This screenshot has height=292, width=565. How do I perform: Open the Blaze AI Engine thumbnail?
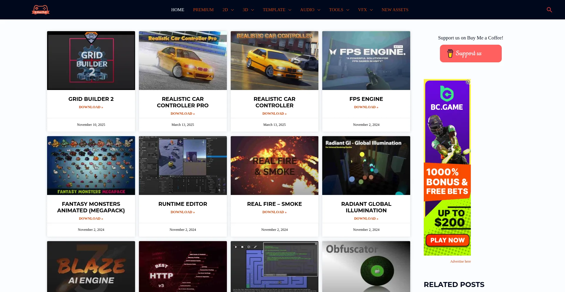91,267
